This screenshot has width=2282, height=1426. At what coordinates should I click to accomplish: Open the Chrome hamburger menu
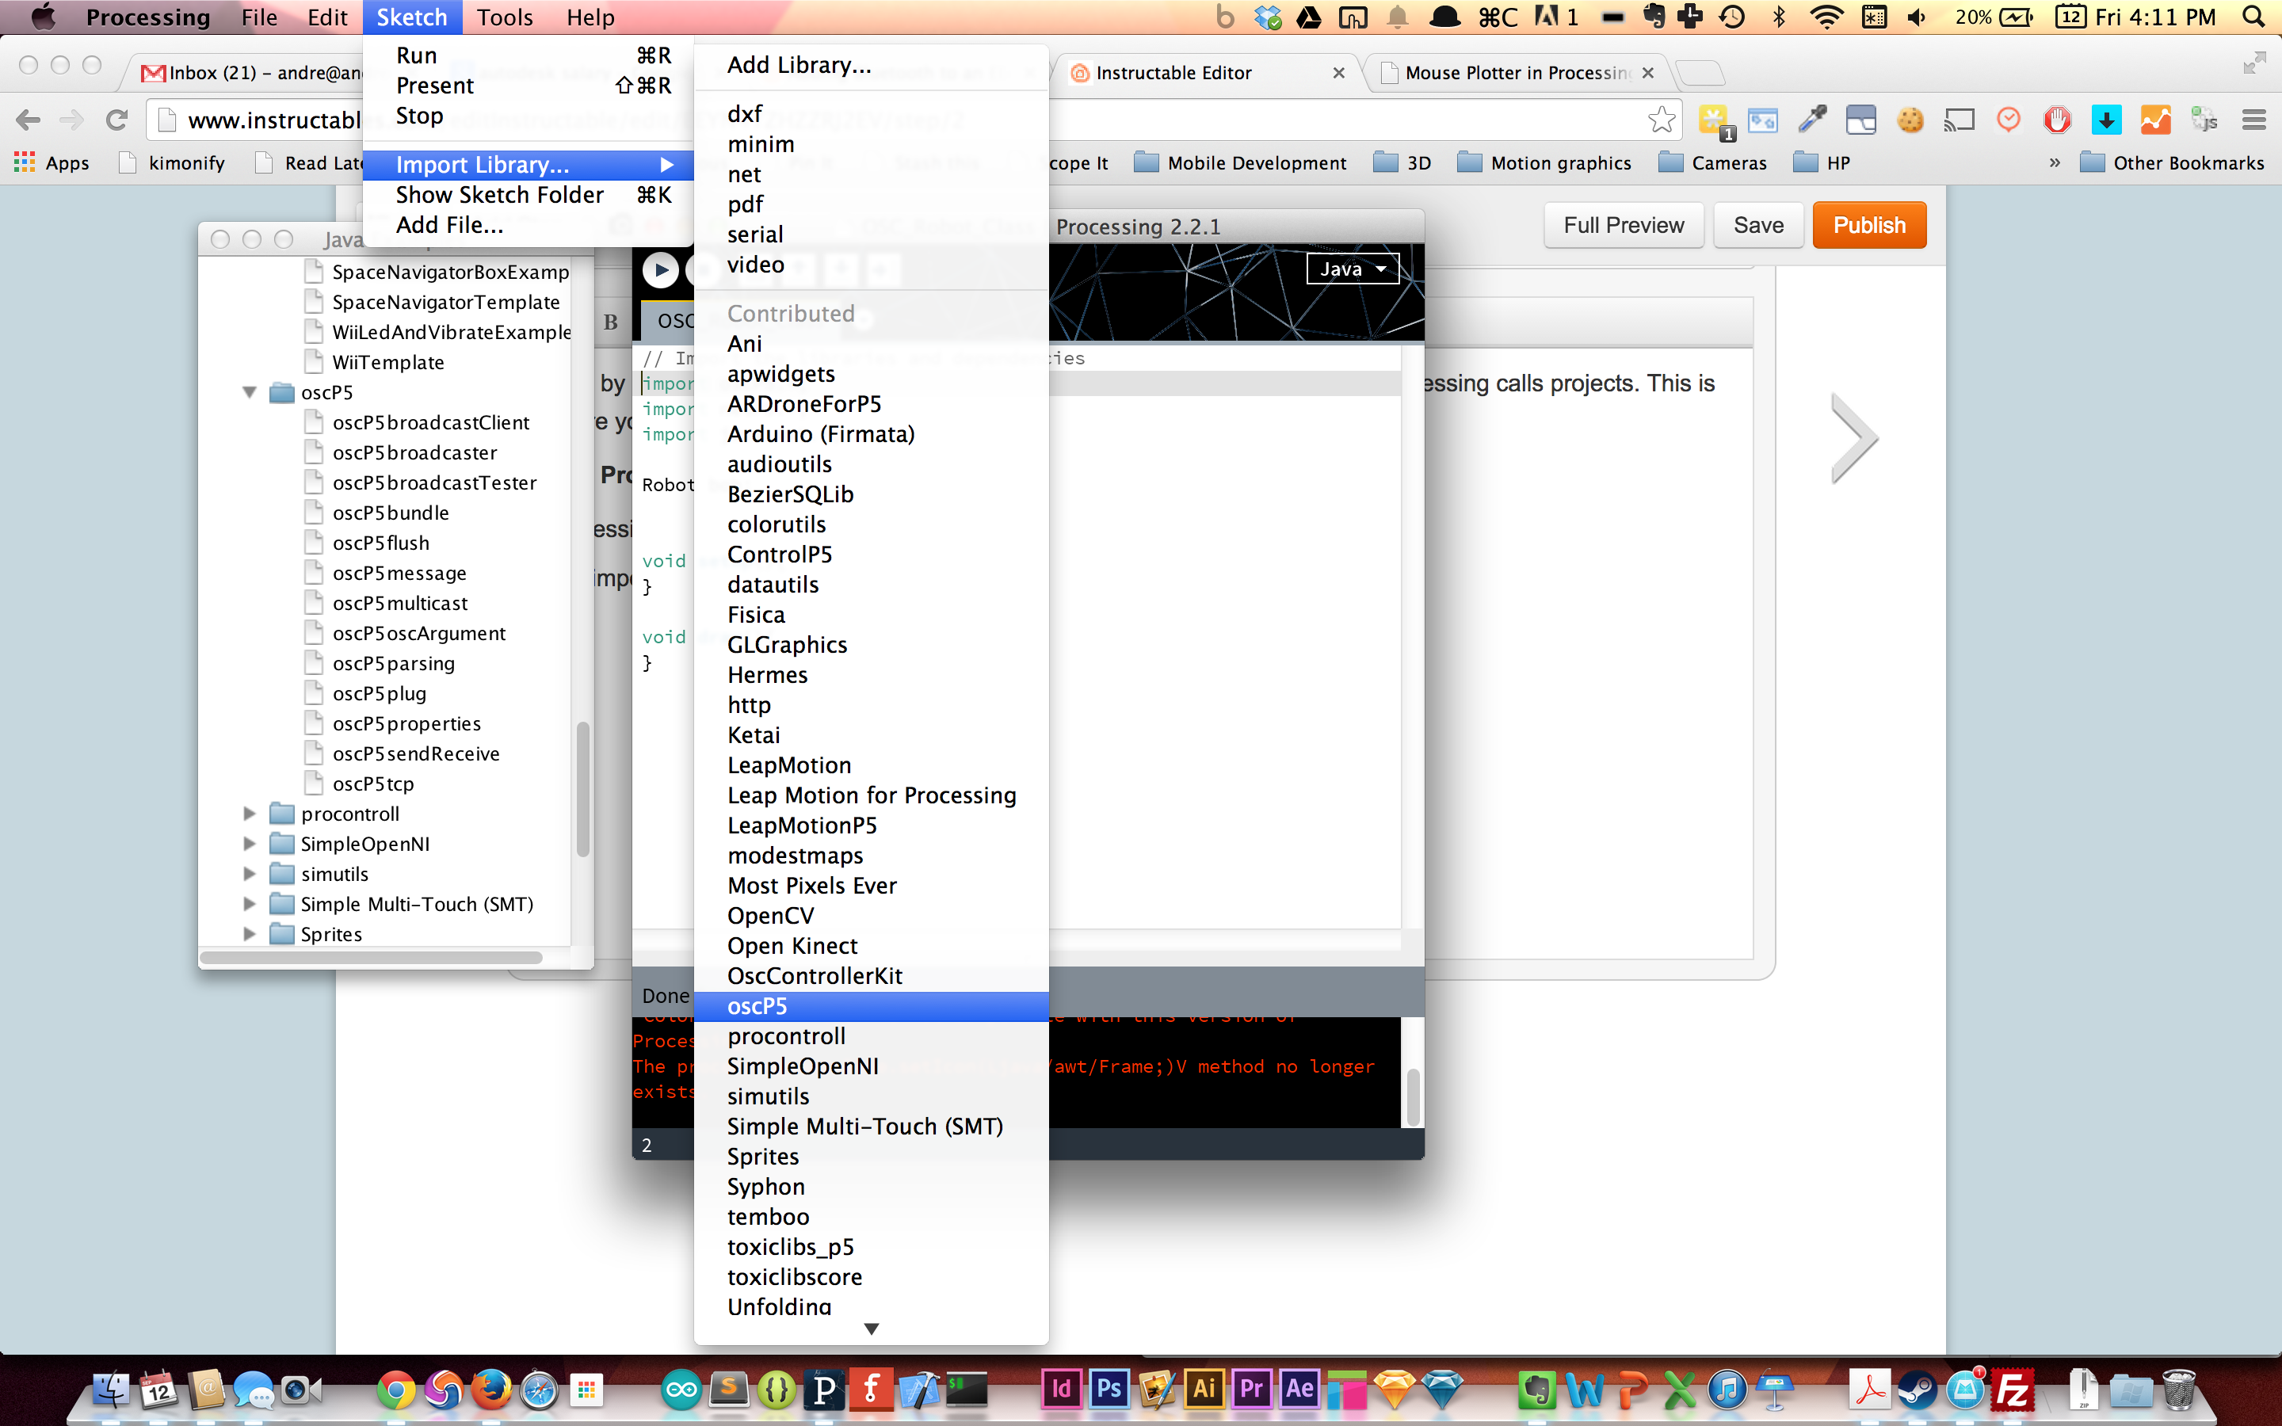[x=2253, y=120]
